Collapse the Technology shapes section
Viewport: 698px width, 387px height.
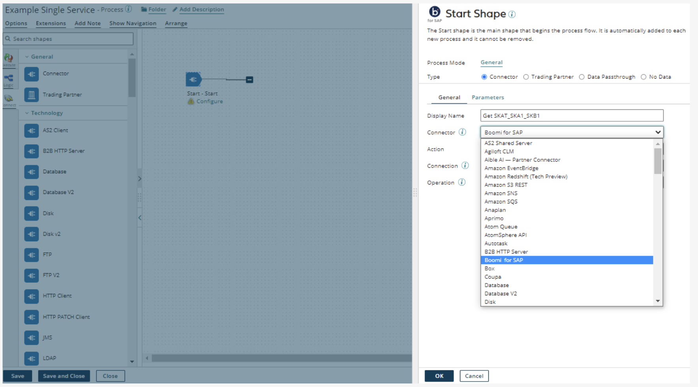(27, 113)
